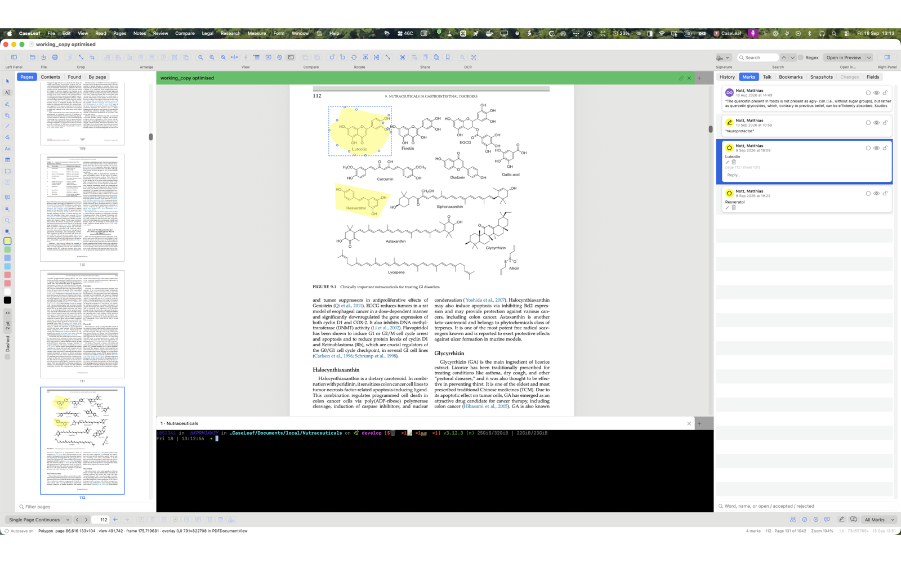Check the status circle on 'neuroprotector' mark
The width and height of the screenshot is (901, 563).
[x=868, y=123]
